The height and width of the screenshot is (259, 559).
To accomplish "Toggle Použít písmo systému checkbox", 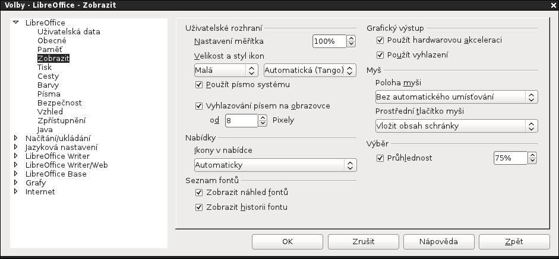I will (199, 85).
